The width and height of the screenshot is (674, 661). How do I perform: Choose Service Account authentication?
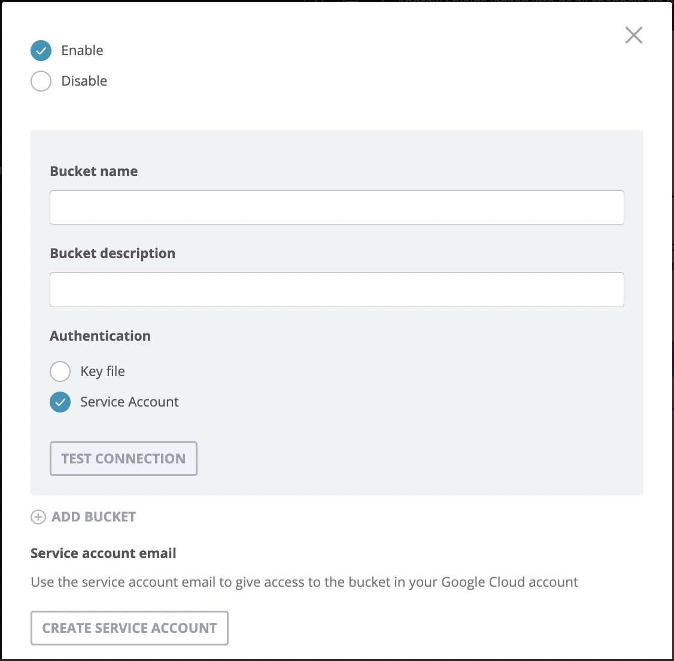coord(60,402)
